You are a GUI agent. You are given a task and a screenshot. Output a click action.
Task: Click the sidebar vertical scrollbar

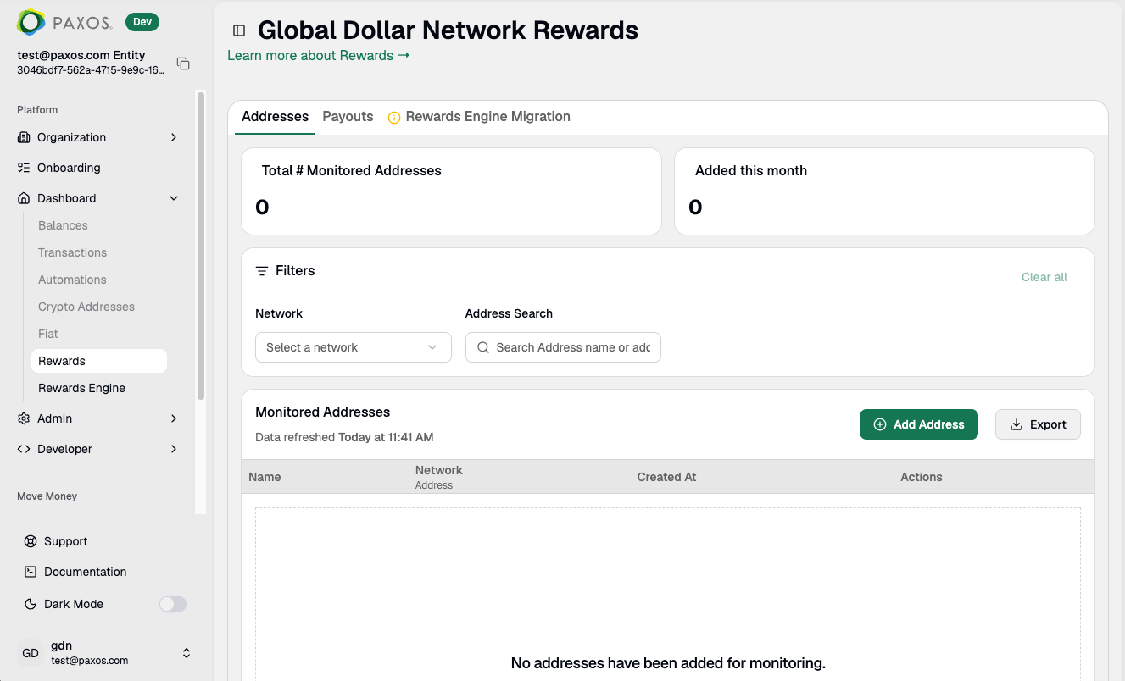tap(201, 246)
